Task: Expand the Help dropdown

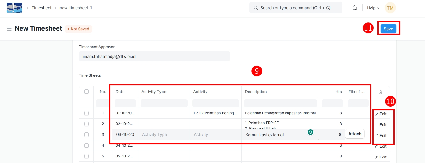Action: (373, 8)
